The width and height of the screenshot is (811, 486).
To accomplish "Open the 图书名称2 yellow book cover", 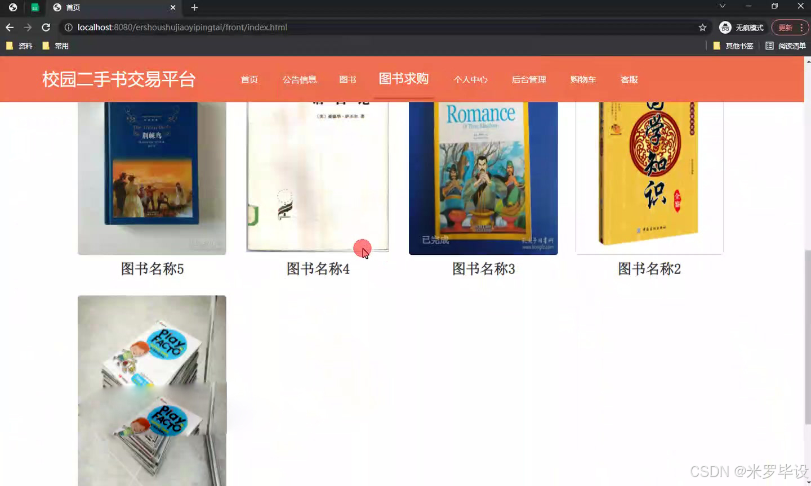I will (649, 178).
